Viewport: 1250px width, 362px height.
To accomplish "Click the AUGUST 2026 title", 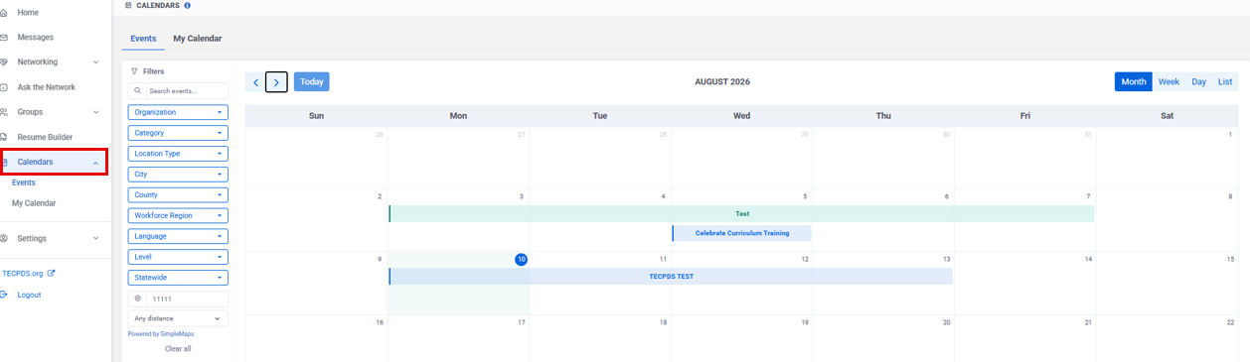I will (x=722, y=82).
